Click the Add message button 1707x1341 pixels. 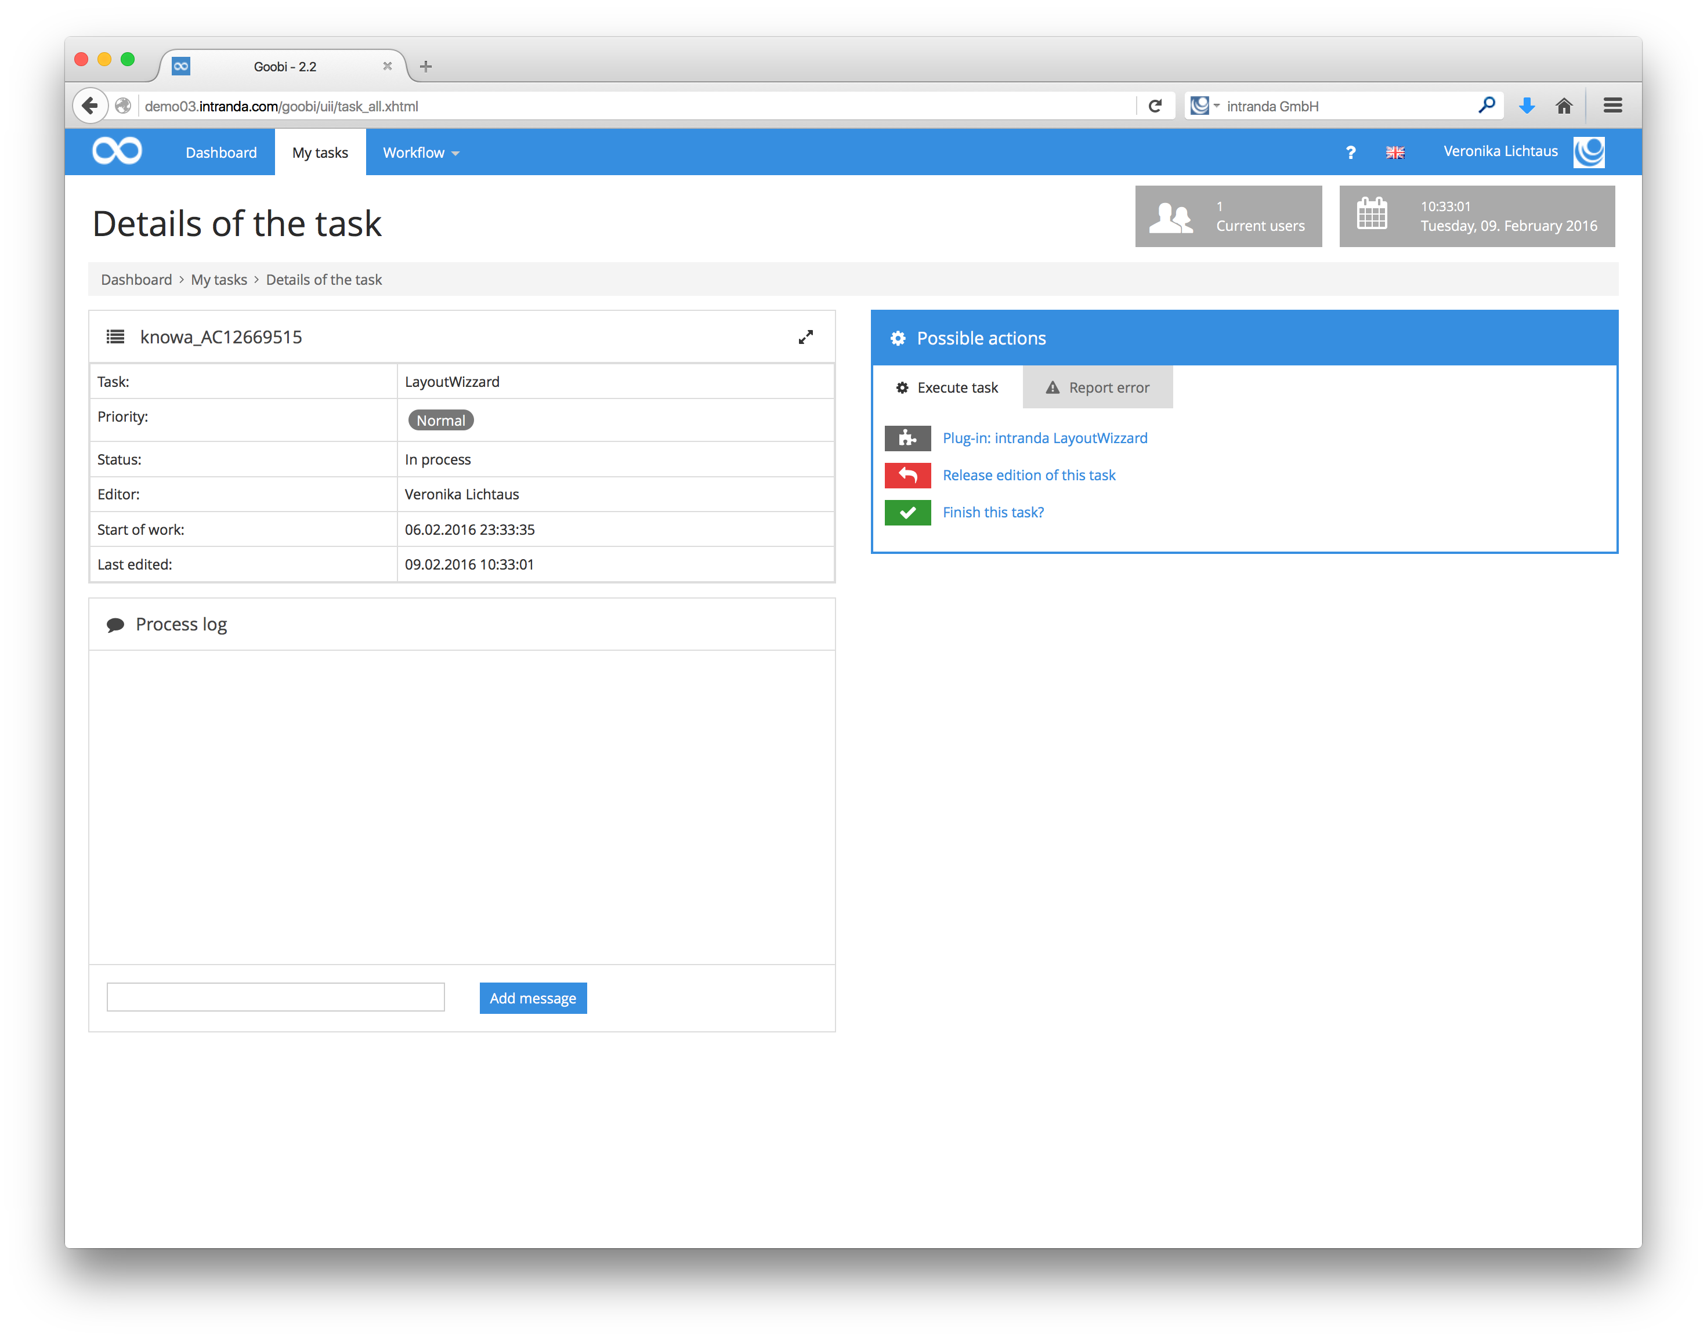pyautogui.click(x=533, y=998)
